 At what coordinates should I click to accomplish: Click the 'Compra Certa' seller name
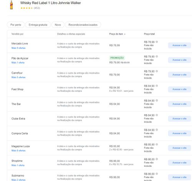(x=20, y=133)
